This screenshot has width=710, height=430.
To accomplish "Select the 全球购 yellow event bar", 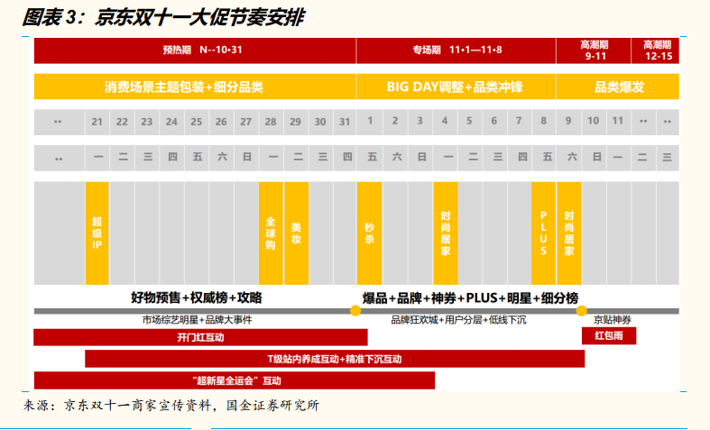I will 271,233.
